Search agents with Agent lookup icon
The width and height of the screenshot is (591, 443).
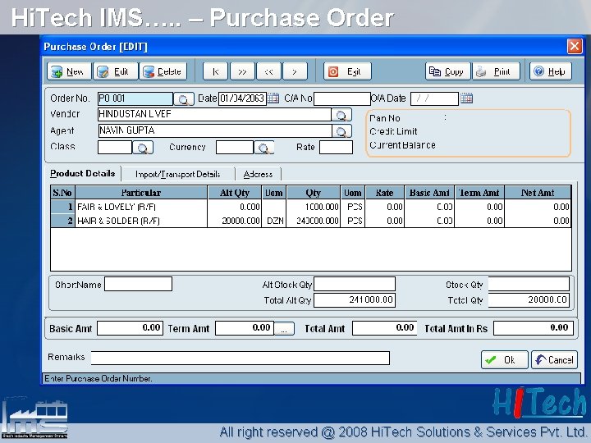[341, 131]
